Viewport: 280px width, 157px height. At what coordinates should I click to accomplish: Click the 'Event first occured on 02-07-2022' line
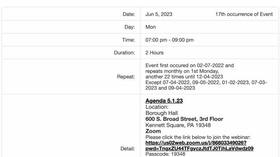(x=189, y=65)
